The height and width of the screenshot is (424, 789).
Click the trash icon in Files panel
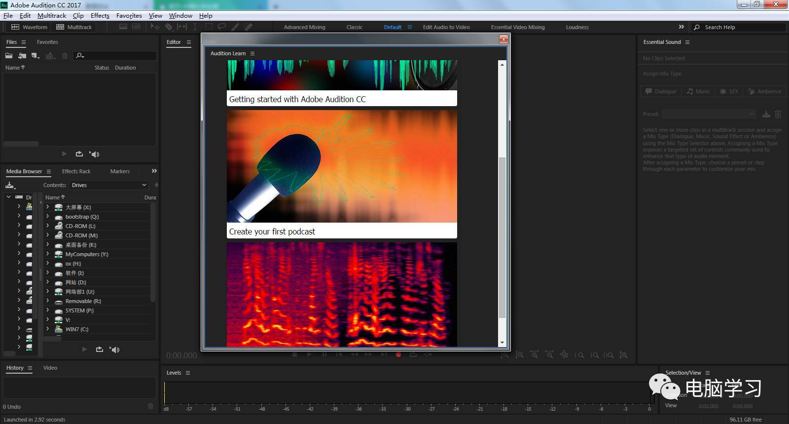tap(65, 56)
